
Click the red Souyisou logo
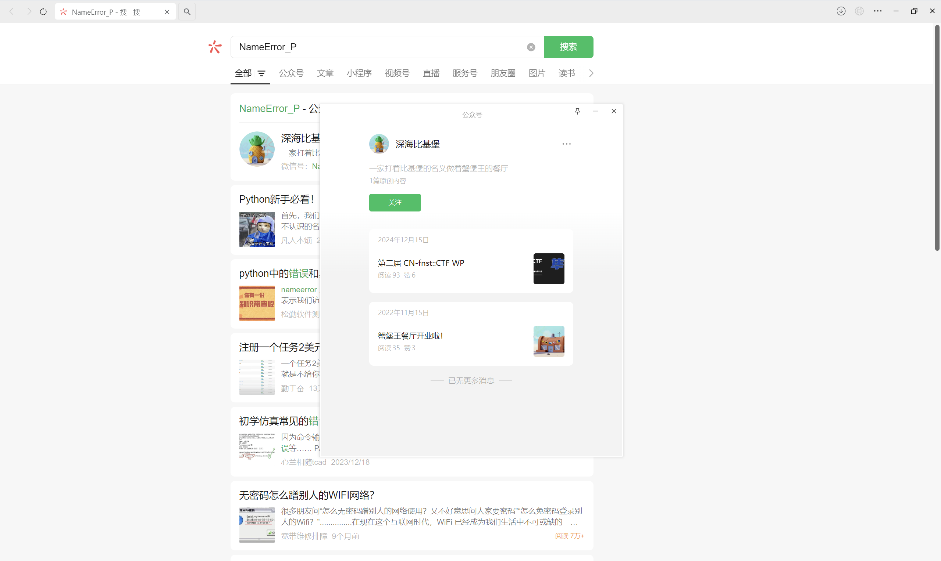tap(215, 47)
